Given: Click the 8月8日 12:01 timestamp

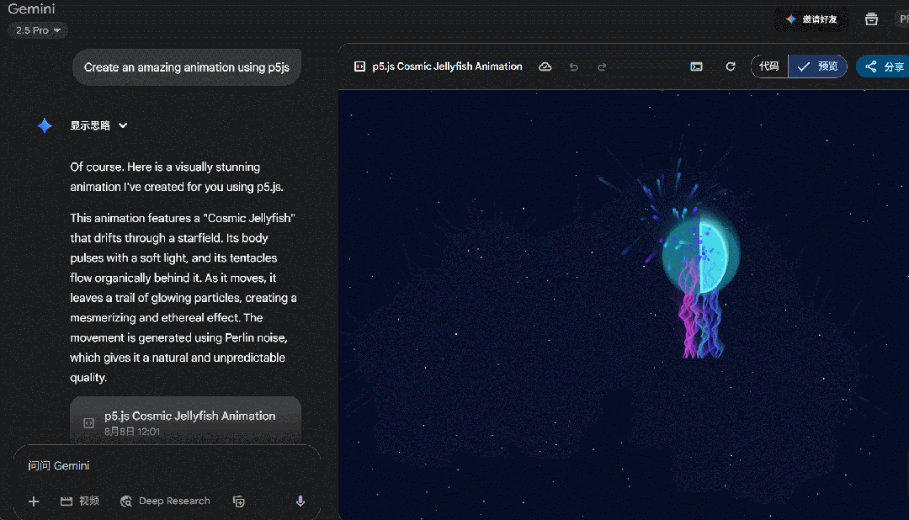Looking at the screenshot, I should tap(132, 432).
